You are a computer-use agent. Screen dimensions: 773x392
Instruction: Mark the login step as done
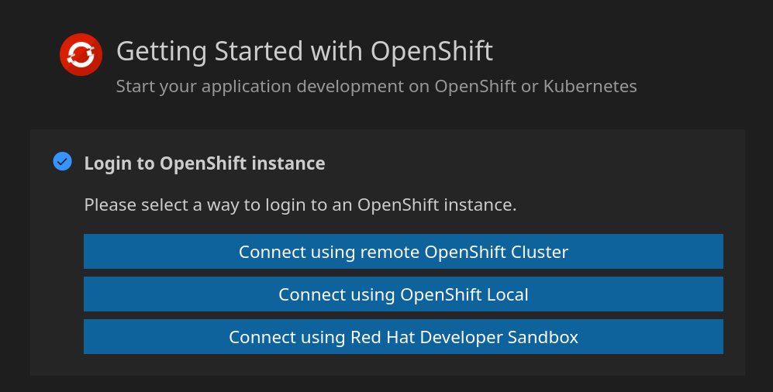tap(63, 162)
